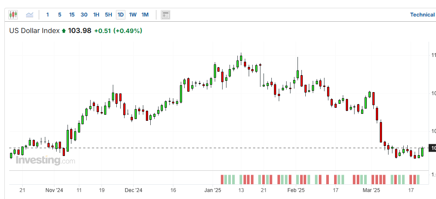The width and height of the screenshot is (436, 199).
Task: Select the candlestick chart type icon
Action: click(x=13, y=15)
